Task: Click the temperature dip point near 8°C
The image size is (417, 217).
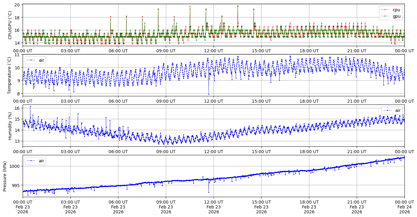Action: [209, 94]
